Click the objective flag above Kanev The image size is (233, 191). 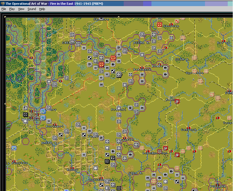pyautogui.click(x=72, y=168)
